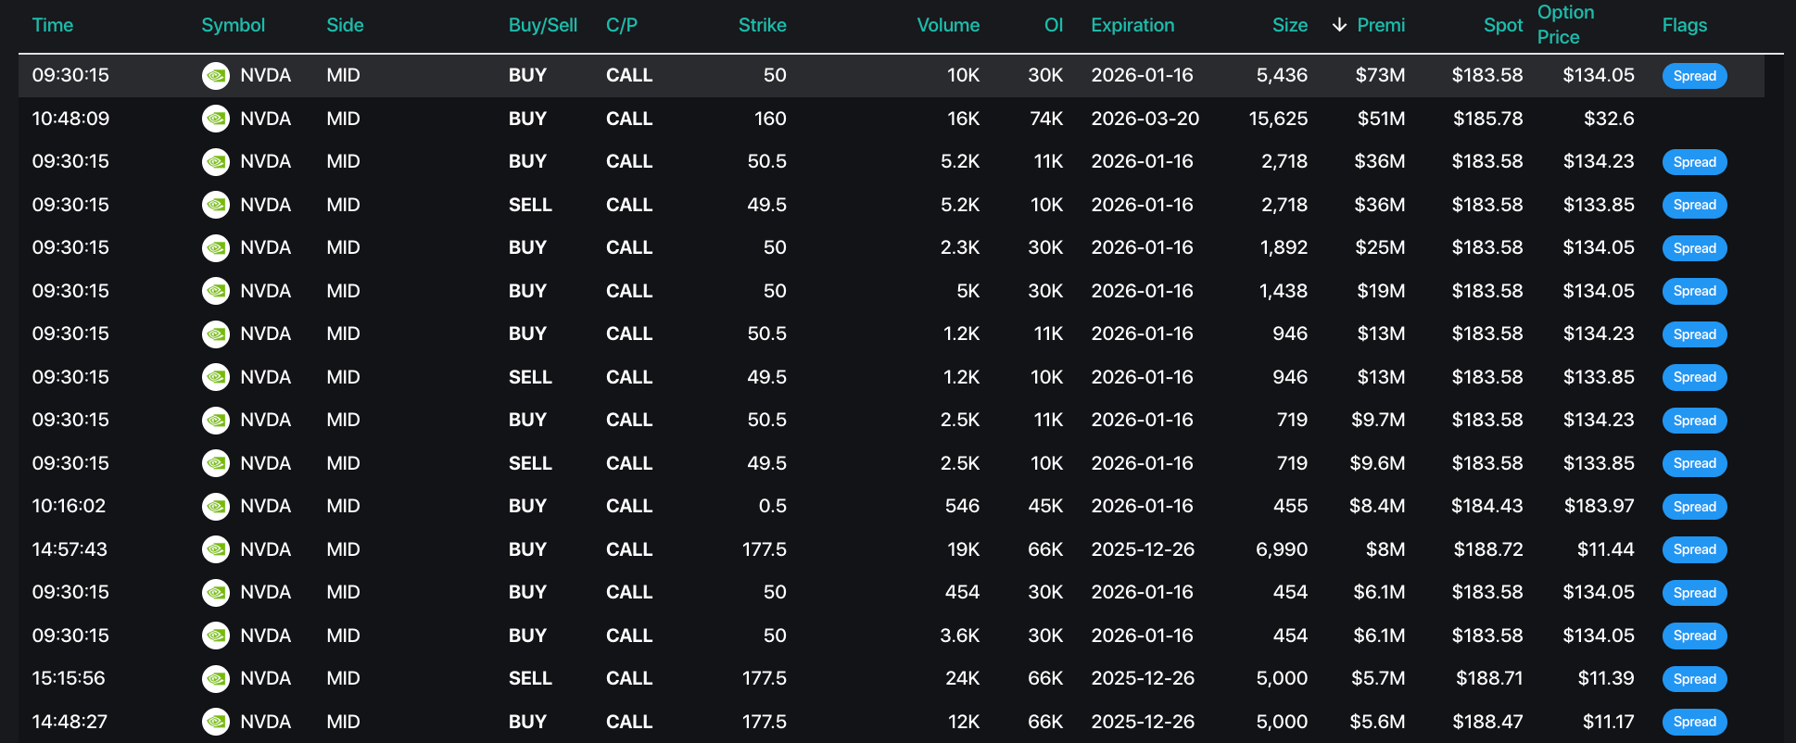Image resolution: width=1796 pixels, height=743 pixels.
Task: Click the Spread badge in the 15:15:56 row
Action: [x=1694, y=679]
